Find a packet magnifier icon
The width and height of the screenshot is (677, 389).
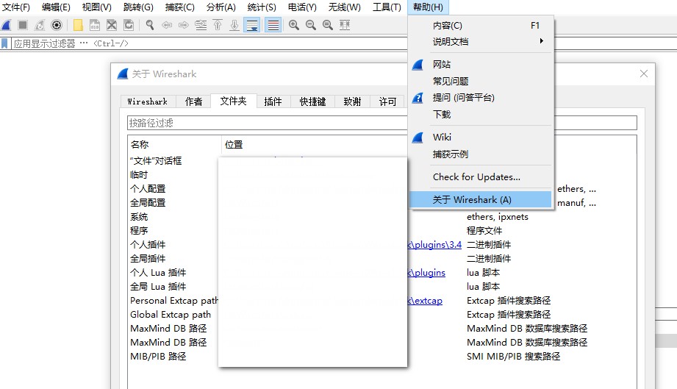click(x=150, y=25)
